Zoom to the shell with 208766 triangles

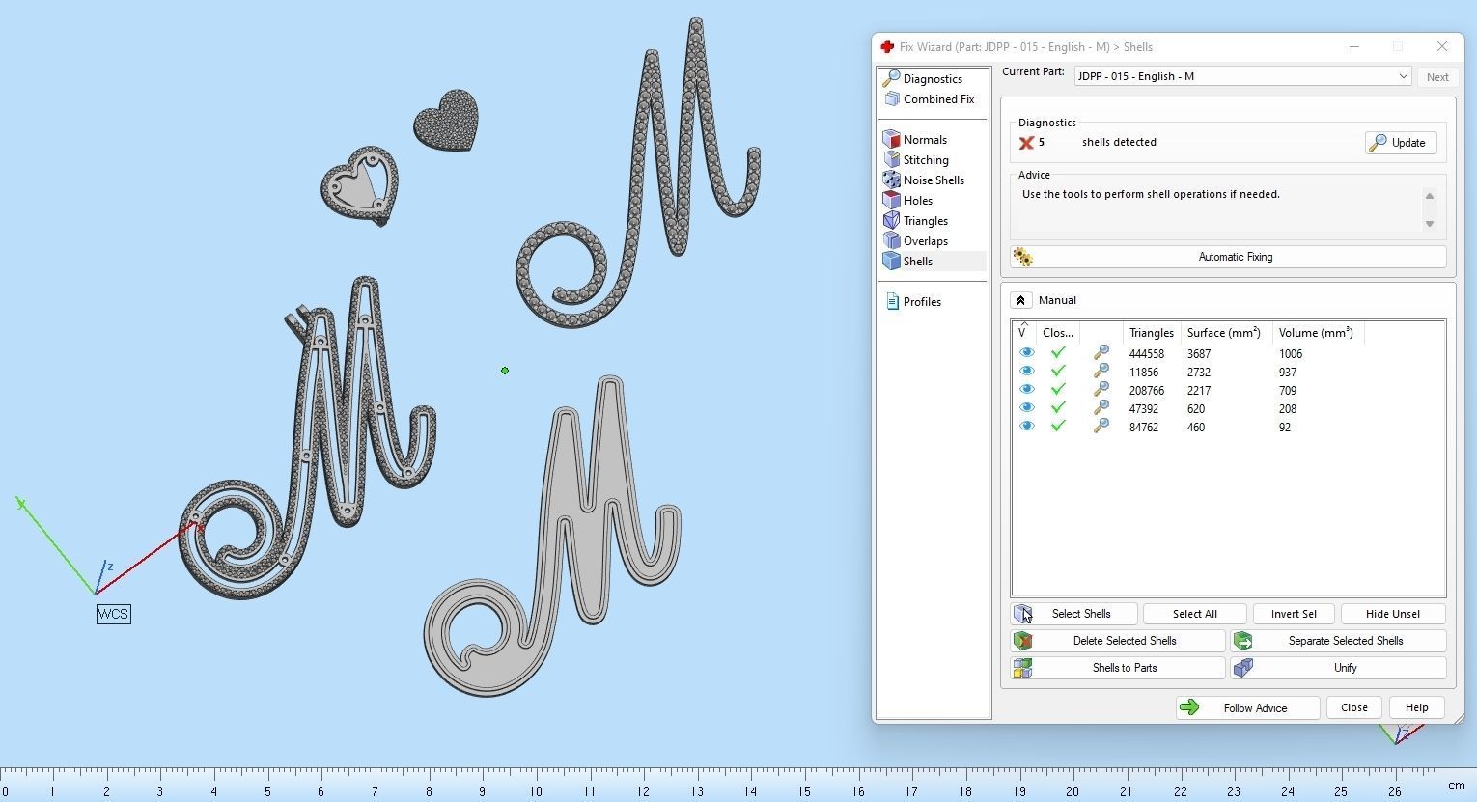1101,390
